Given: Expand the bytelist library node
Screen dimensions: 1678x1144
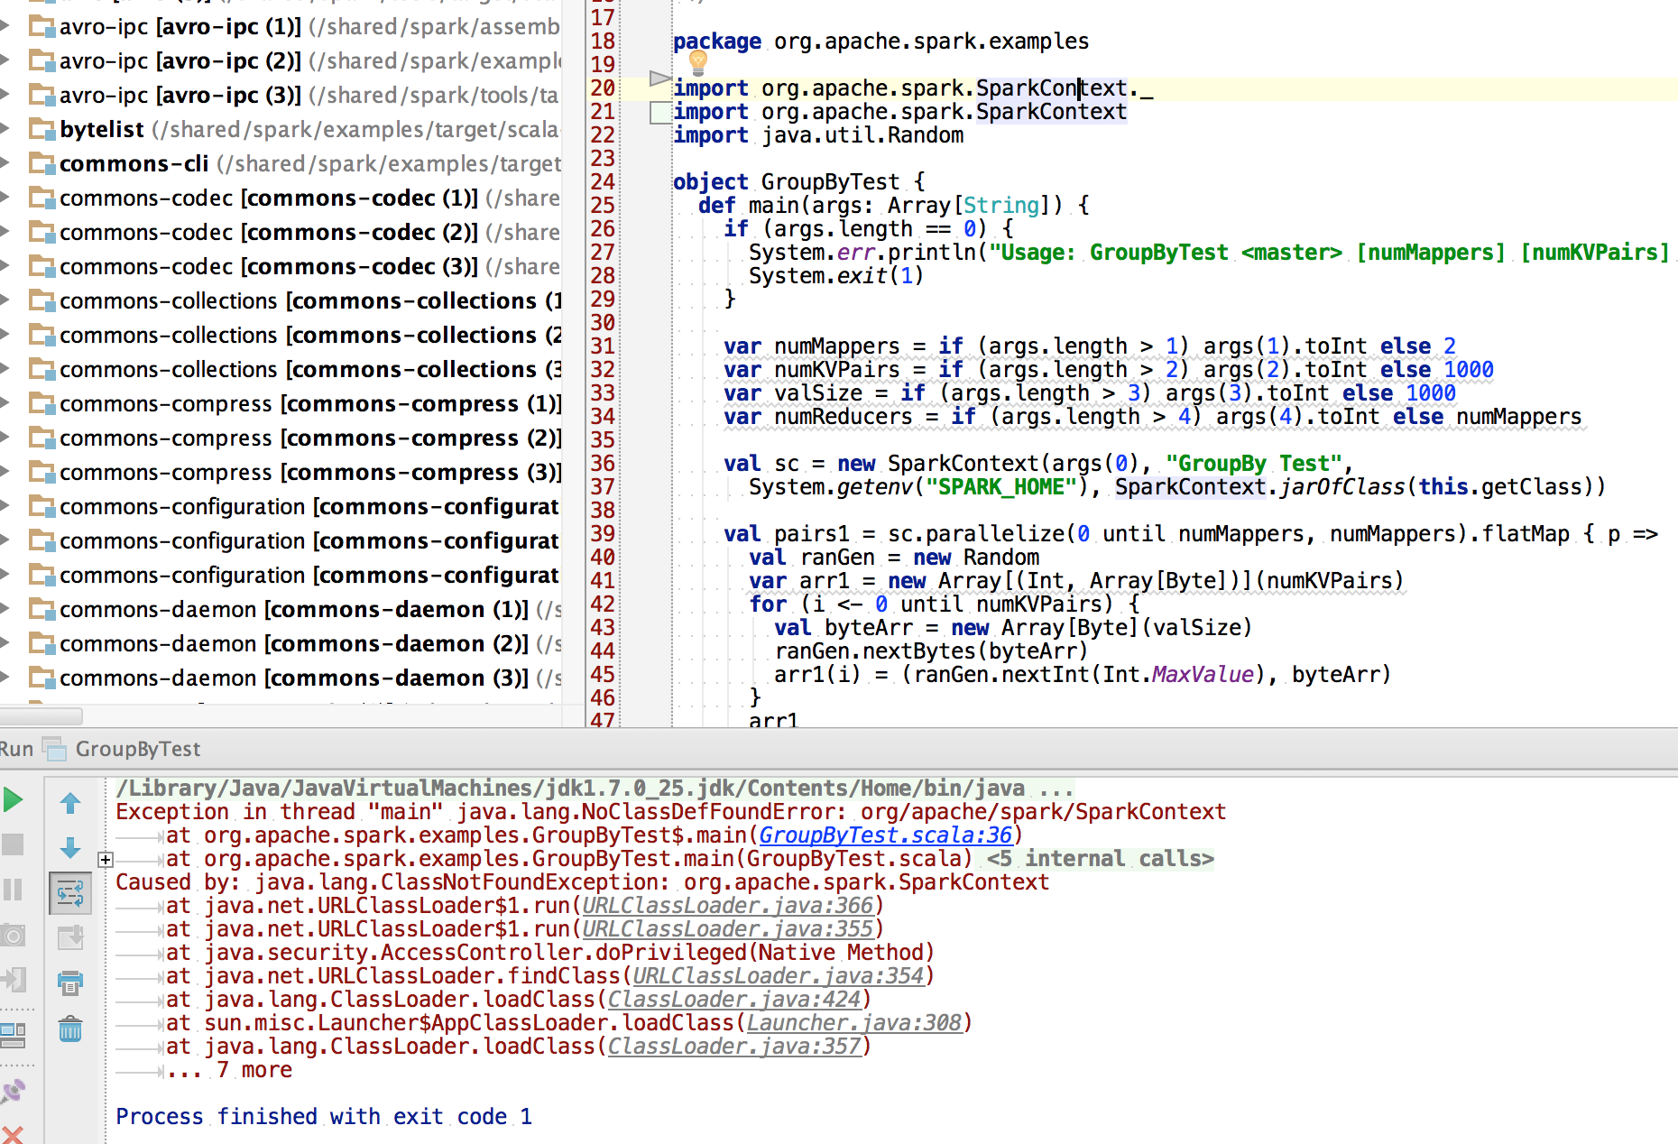Looking at the screenshot, I should pyautogui.click(x=5, y=129).
